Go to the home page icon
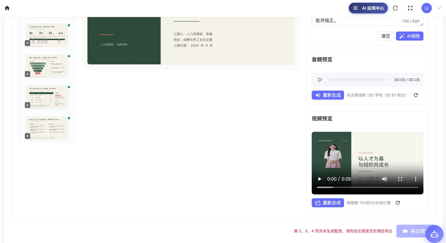Screen dimensions: 446x243 (7, 8)
